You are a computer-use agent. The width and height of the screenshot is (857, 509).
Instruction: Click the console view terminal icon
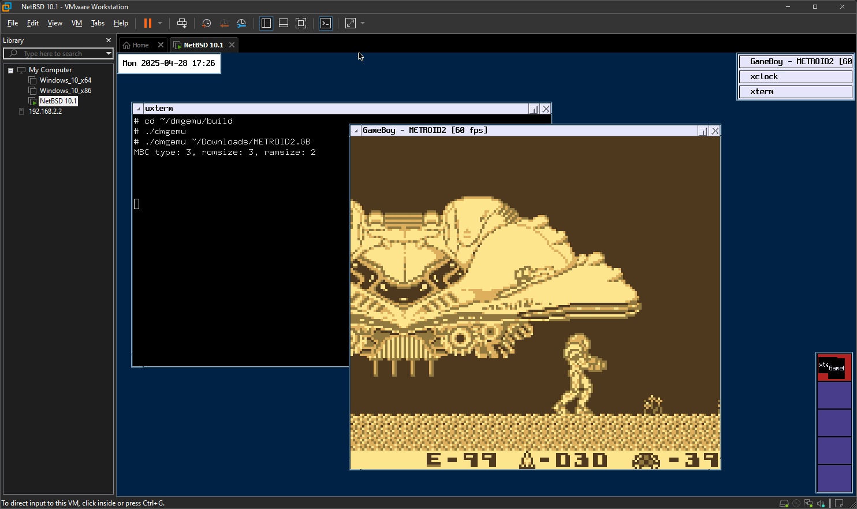326,23
